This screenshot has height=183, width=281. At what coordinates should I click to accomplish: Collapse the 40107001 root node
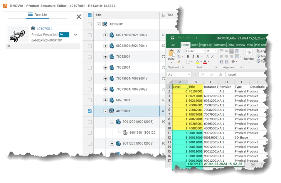pos(99,24)
